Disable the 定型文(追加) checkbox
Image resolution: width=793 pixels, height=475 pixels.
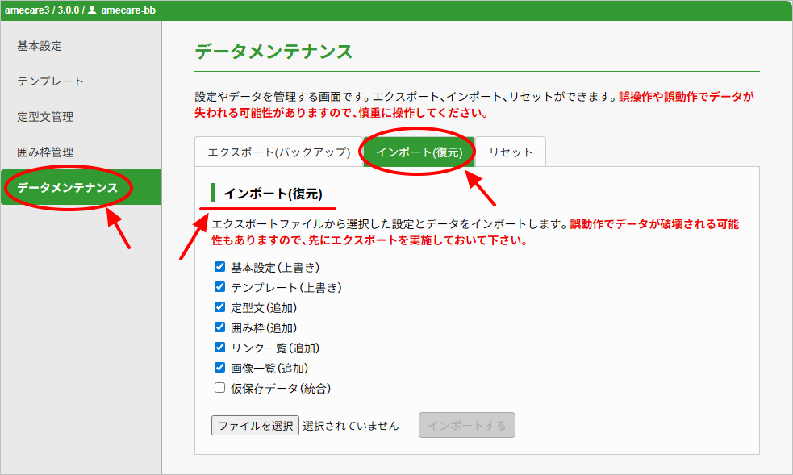[x=219, y=307]
